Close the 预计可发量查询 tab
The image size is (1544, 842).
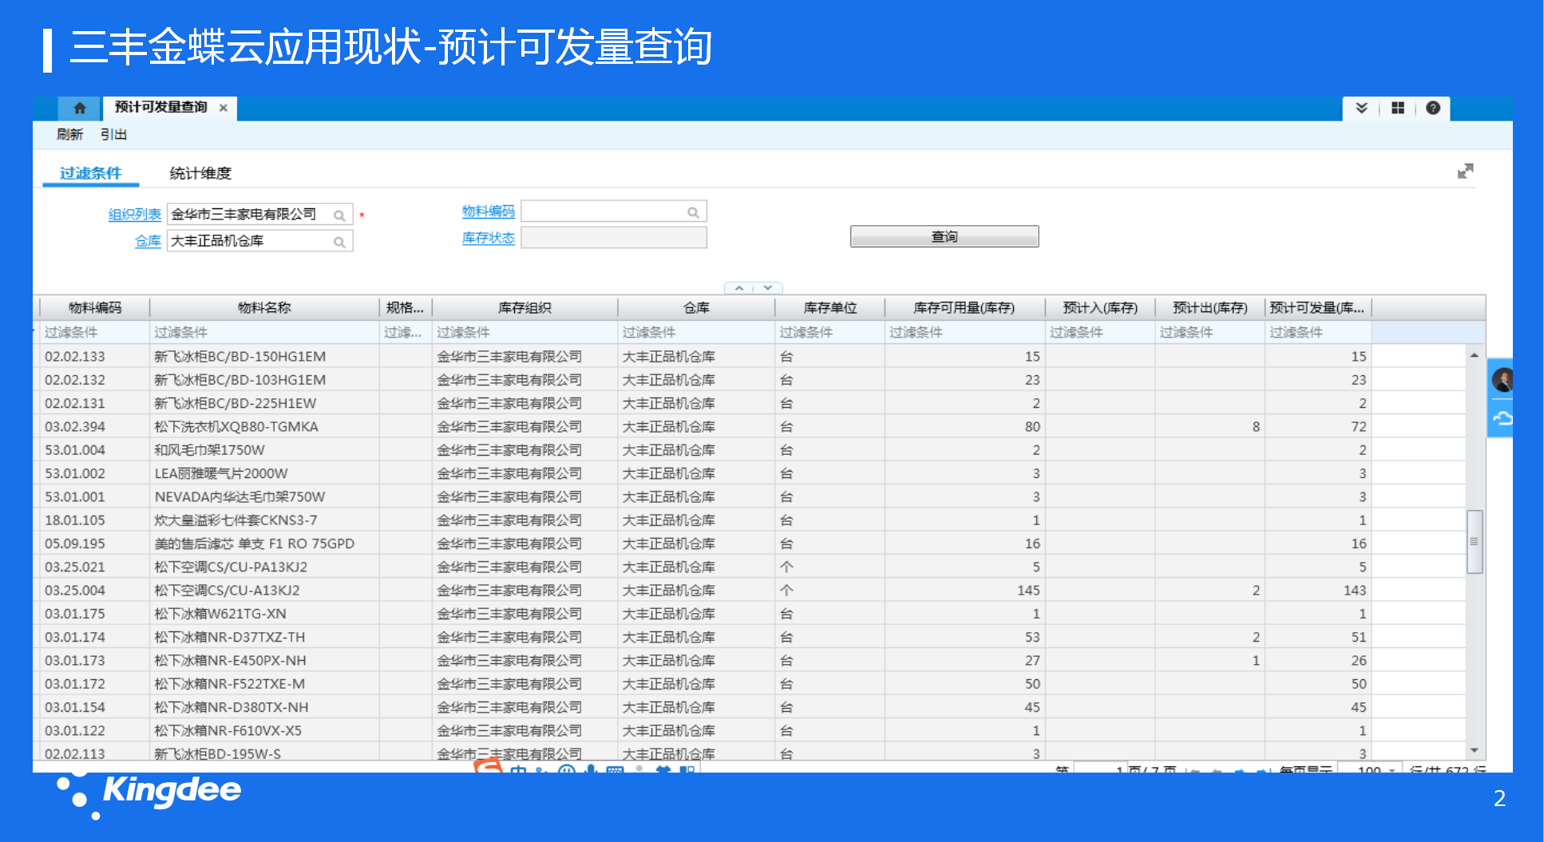point(224,108)
